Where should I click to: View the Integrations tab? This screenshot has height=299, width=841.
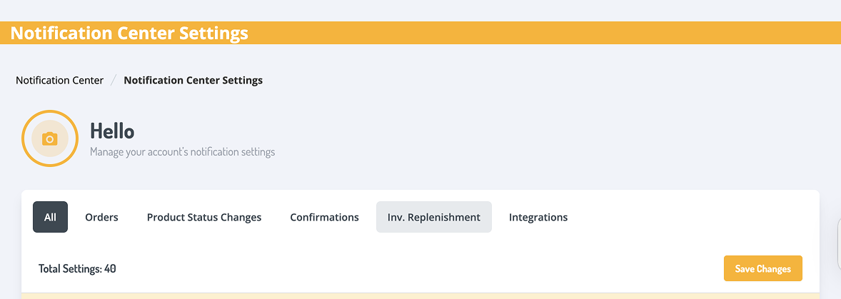click(538, 217)
